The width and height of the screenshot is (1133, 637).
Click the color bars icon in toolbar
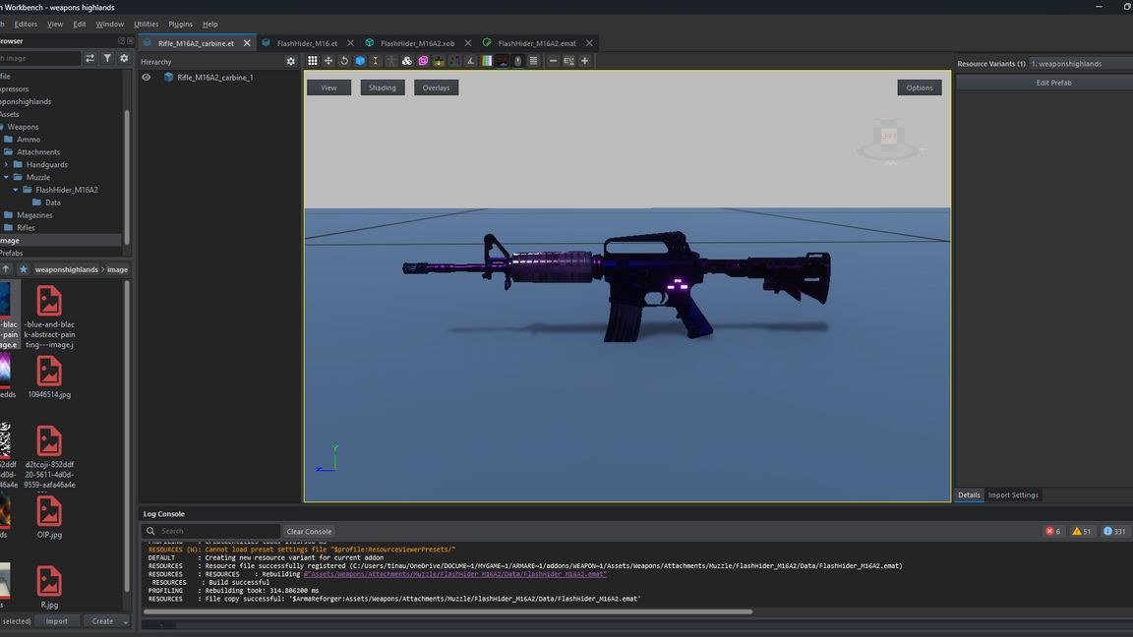pyautogui.click(x=486, y=61)
